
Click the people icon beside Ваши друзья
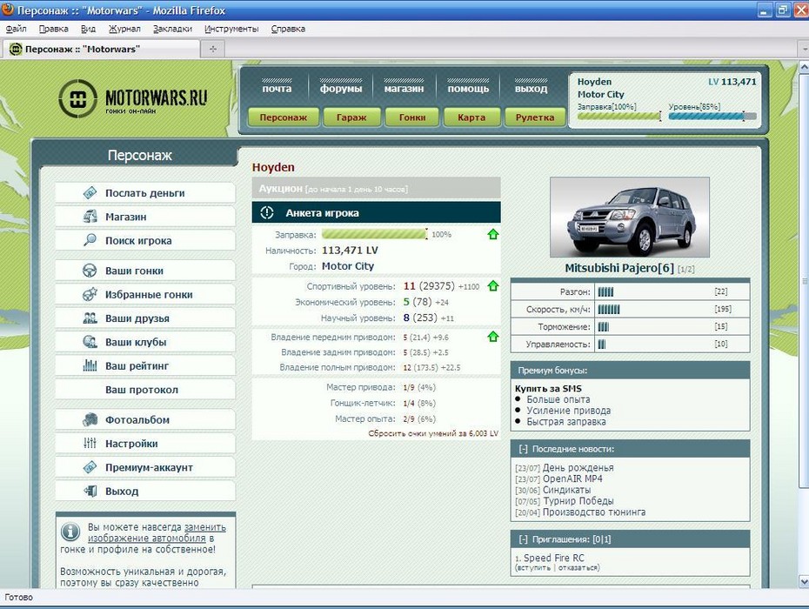point(90,318)
